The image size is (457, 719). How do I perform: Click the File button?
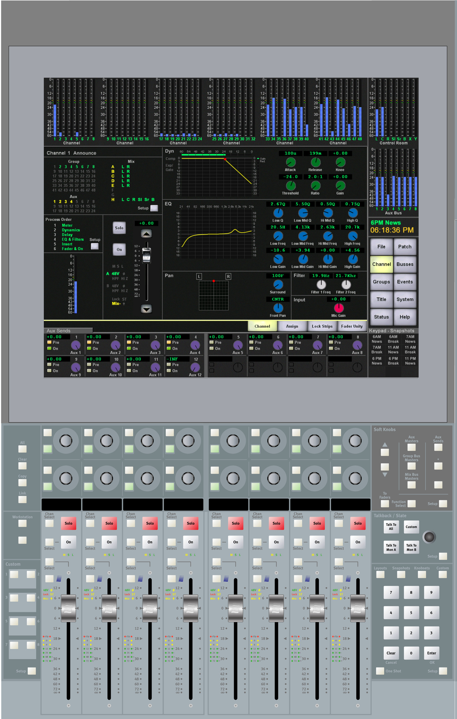381,247
